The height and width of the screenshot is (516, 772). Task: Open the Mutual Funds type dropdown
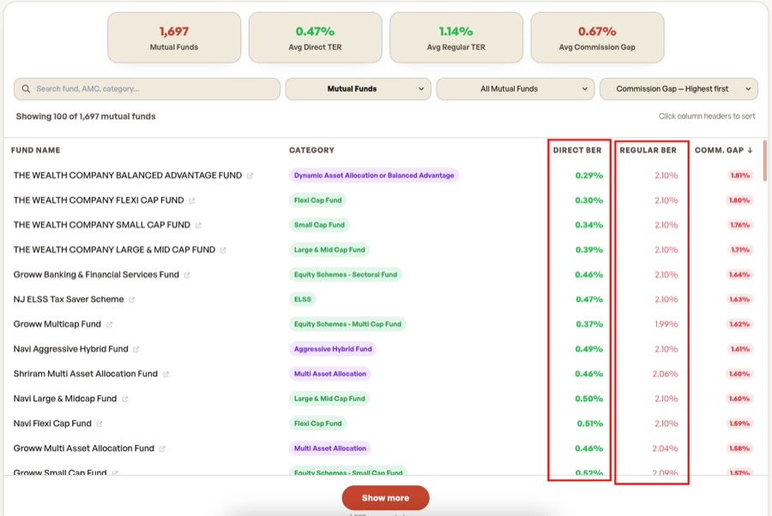(358, 89)
